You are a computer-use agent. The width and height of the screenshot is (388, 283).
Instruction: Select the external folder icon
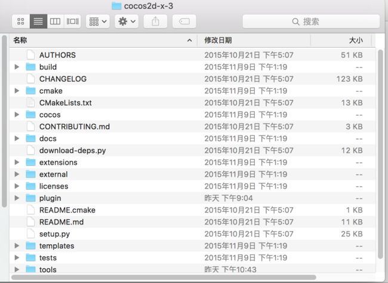point(30,174)
